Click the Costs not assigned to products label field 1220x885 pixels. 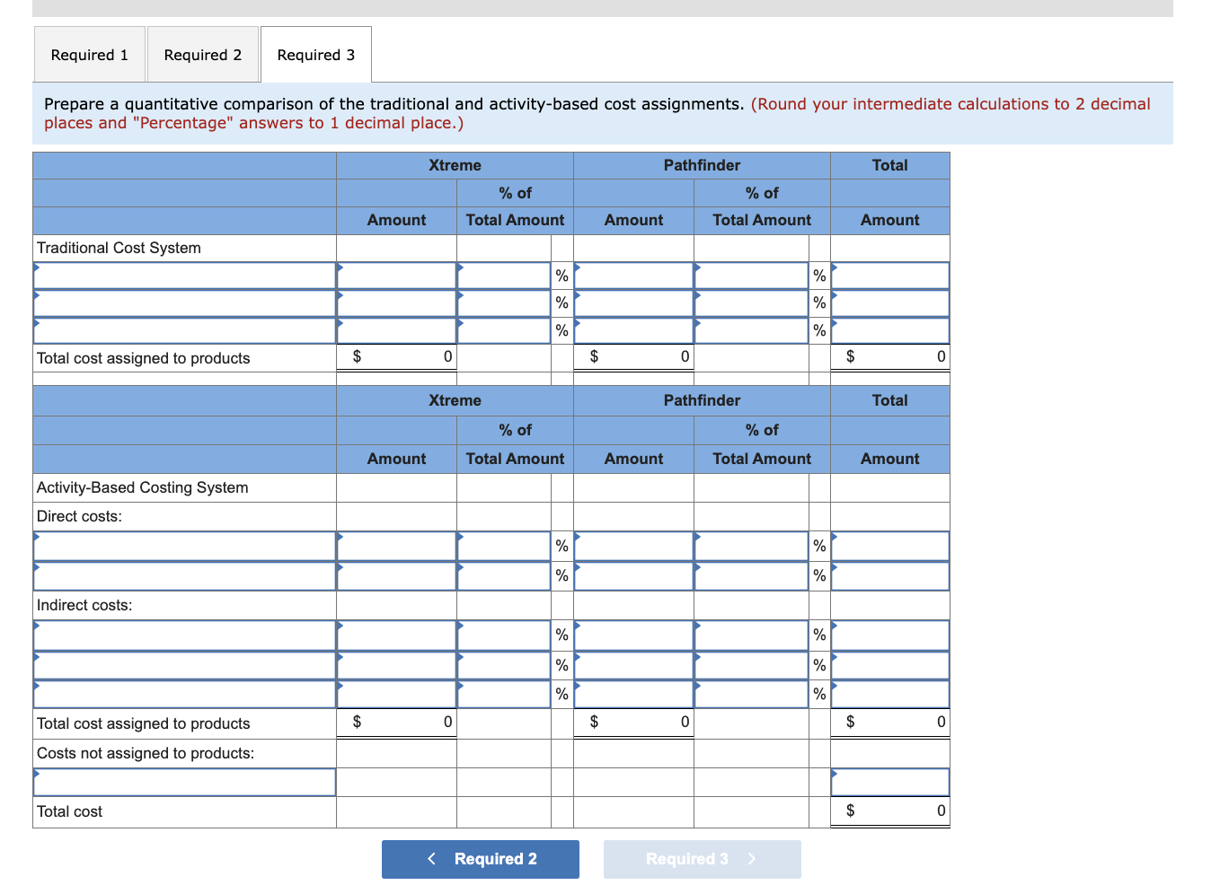[185, 782]
